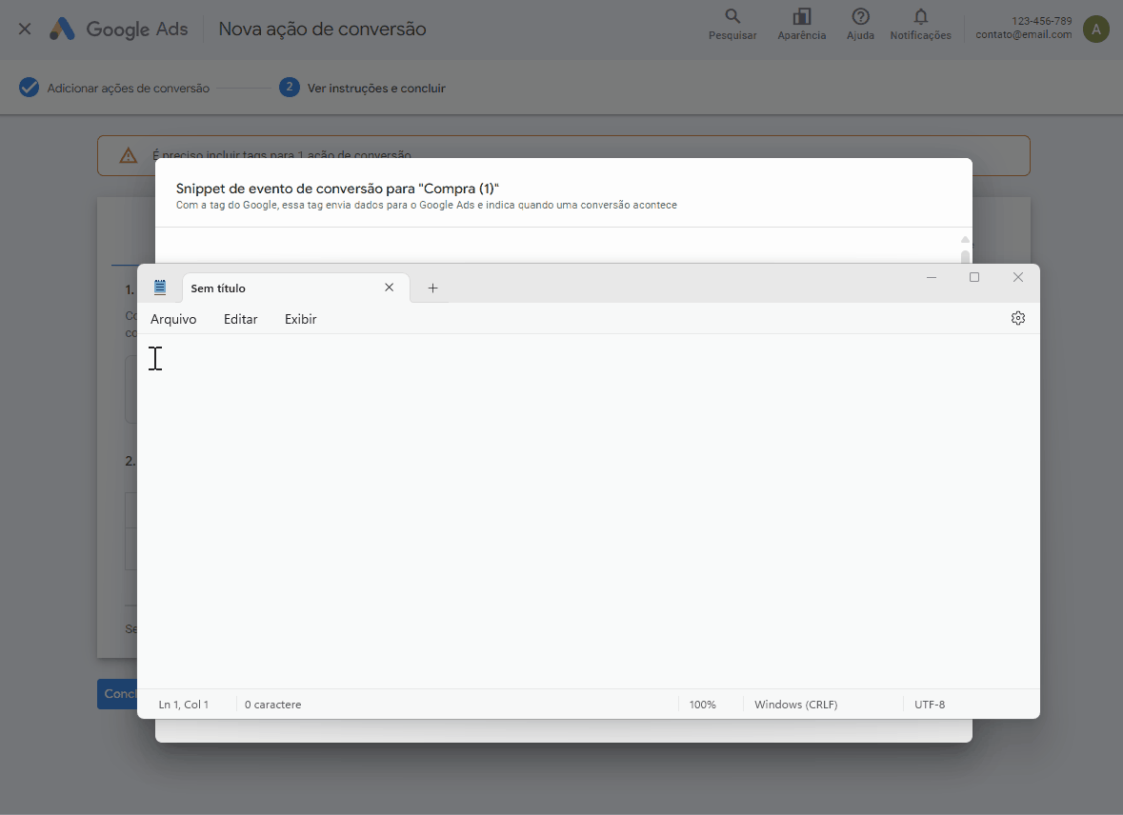Click the Google Ads logo
This screenshot has width=1123, height=815.
[118, 29]
